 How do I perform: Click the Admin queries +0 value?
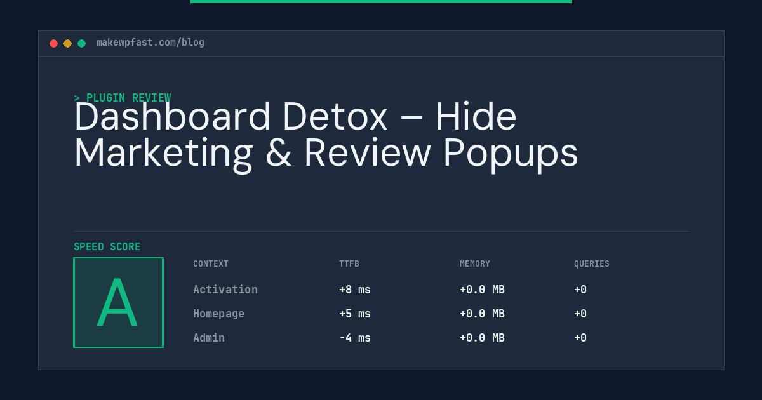[x=580, y=338]
